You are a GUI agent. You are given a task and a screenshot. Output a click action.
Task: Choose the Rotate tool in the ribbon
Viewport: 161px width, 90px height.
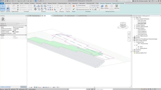(x=42, y=9)
